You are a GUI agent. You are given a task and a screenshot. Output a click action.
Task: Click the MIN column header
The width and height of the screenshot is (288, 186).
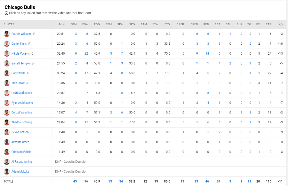click(x=62, y=24)
